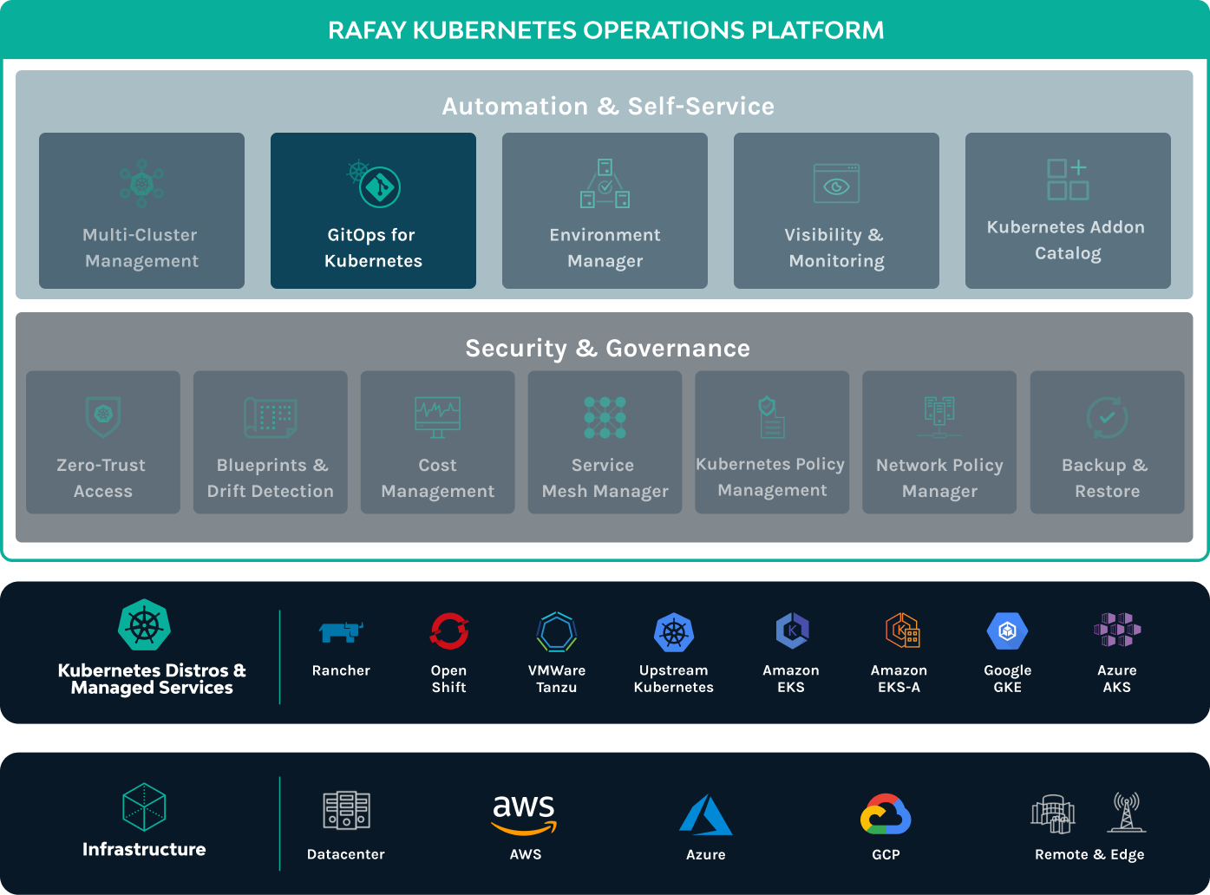Click the Google GKE logo
Image resolution: width=1210 pixels, height=895 pixels.
(1008, 631)
